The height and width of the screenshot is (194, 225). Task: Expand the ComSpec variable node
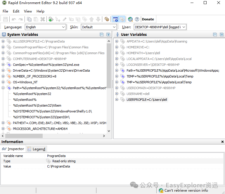pos(3,65)
